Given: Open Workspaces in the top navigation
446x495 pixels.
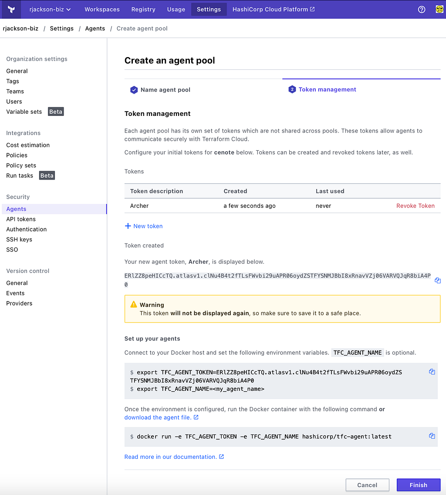Looking at the screenshot, I should coord(102,10).
